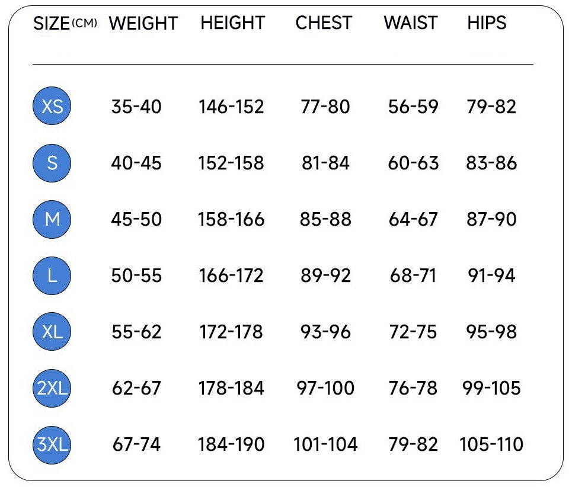
Task: Select the M height value 158-166
Action: (x=231, y=219)
